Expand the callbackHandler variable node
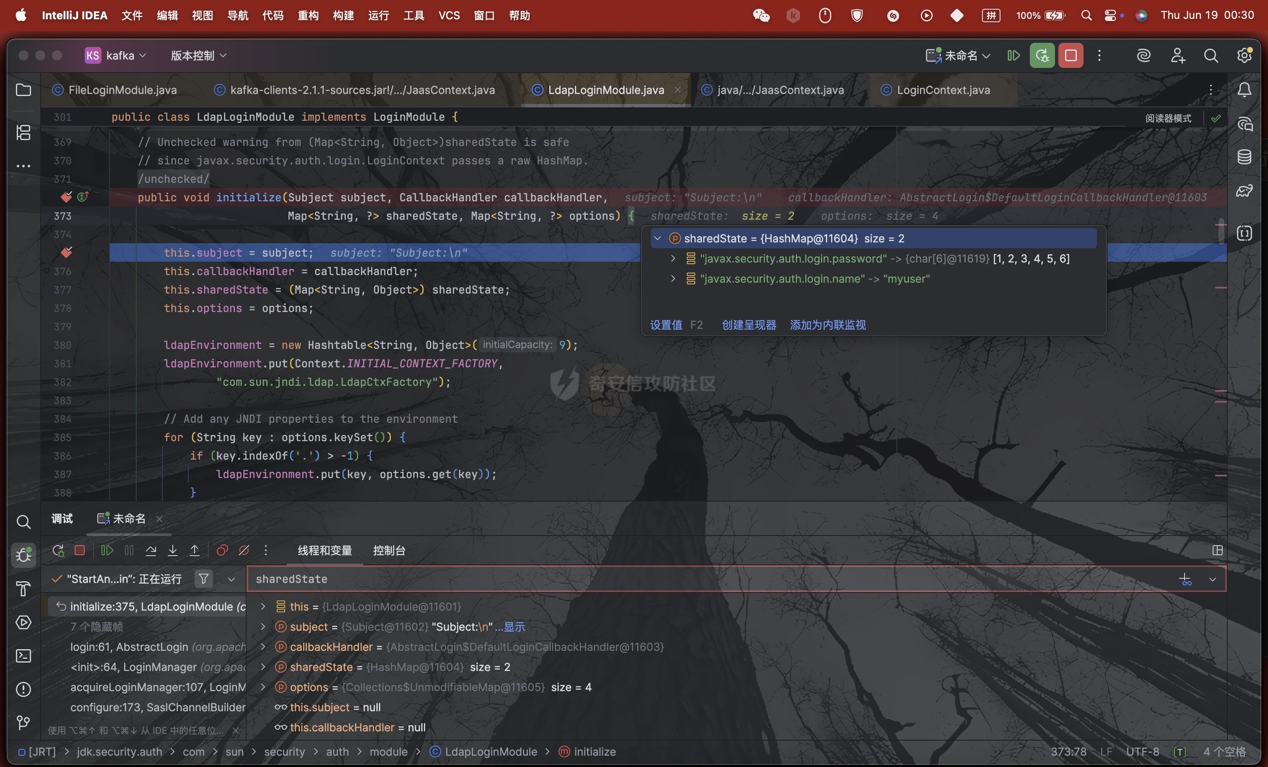The width and height of the screenshot is (1268, 767). pyautogui.click(x=263, y=647)
